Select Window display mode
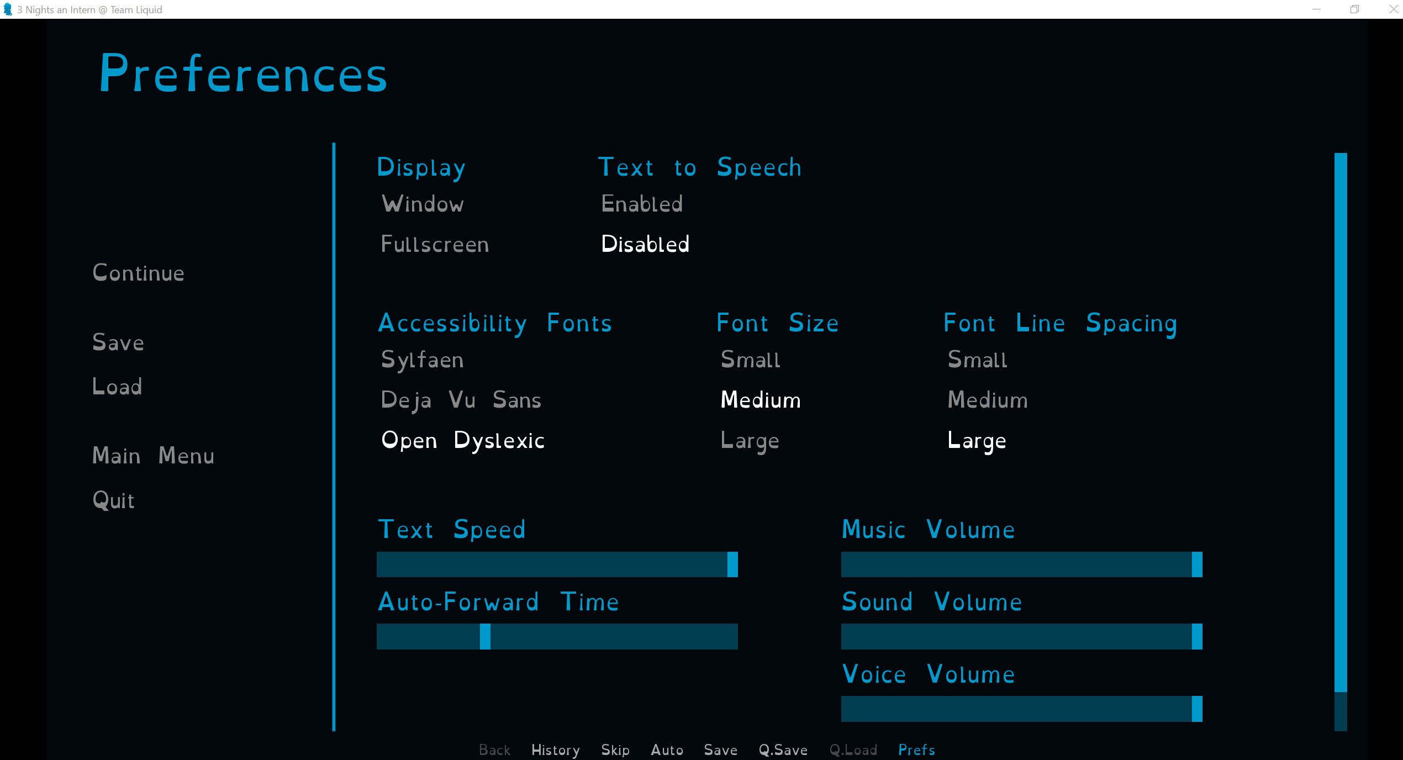 (423, 204)
